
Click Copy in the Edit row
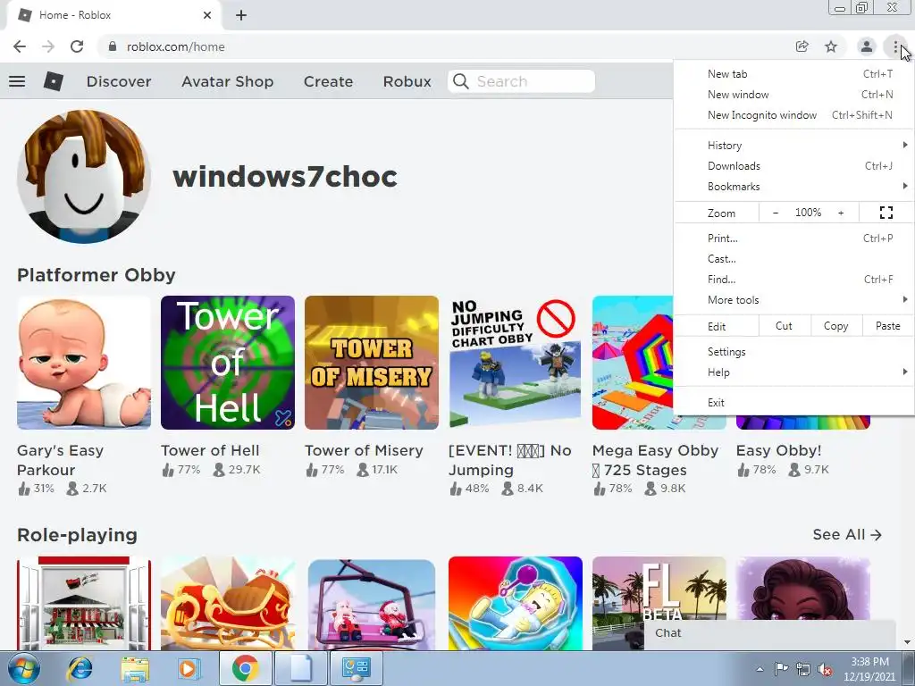(x=836, y=326)
